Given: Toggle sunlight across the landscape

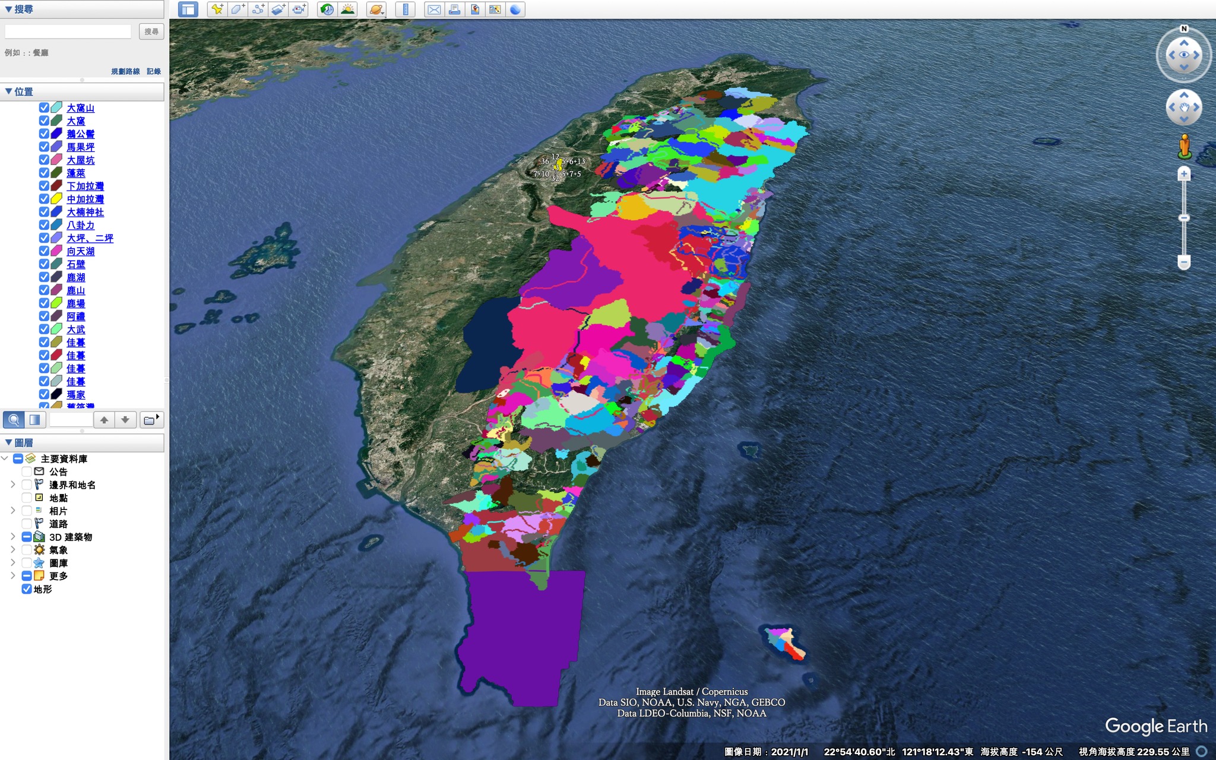Looking at the screenshot, I should [347, 9].
